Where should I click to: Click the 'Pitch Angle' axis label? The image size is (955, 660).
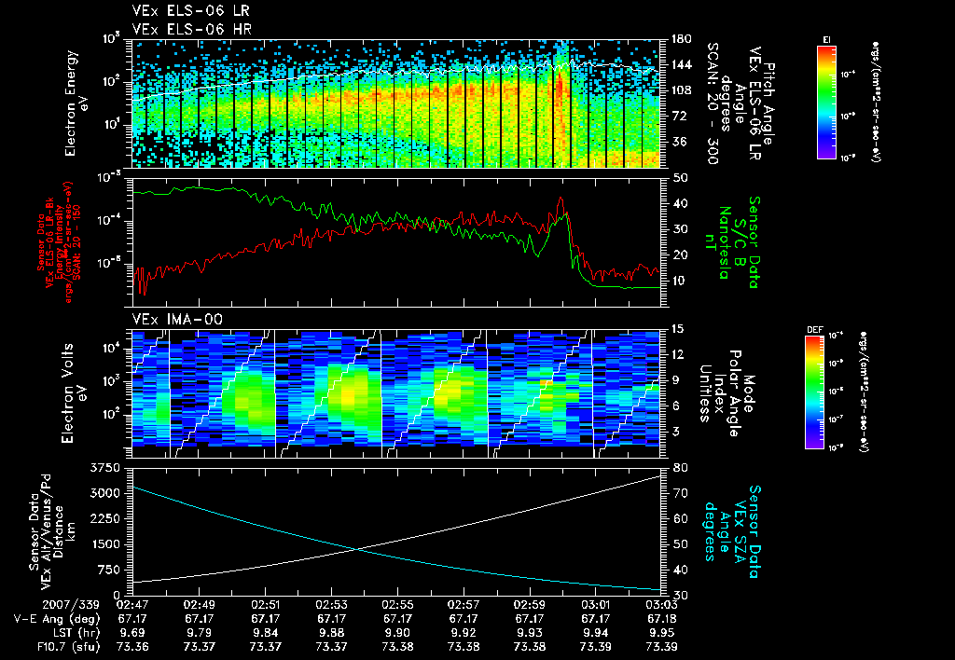click(769, 103)
